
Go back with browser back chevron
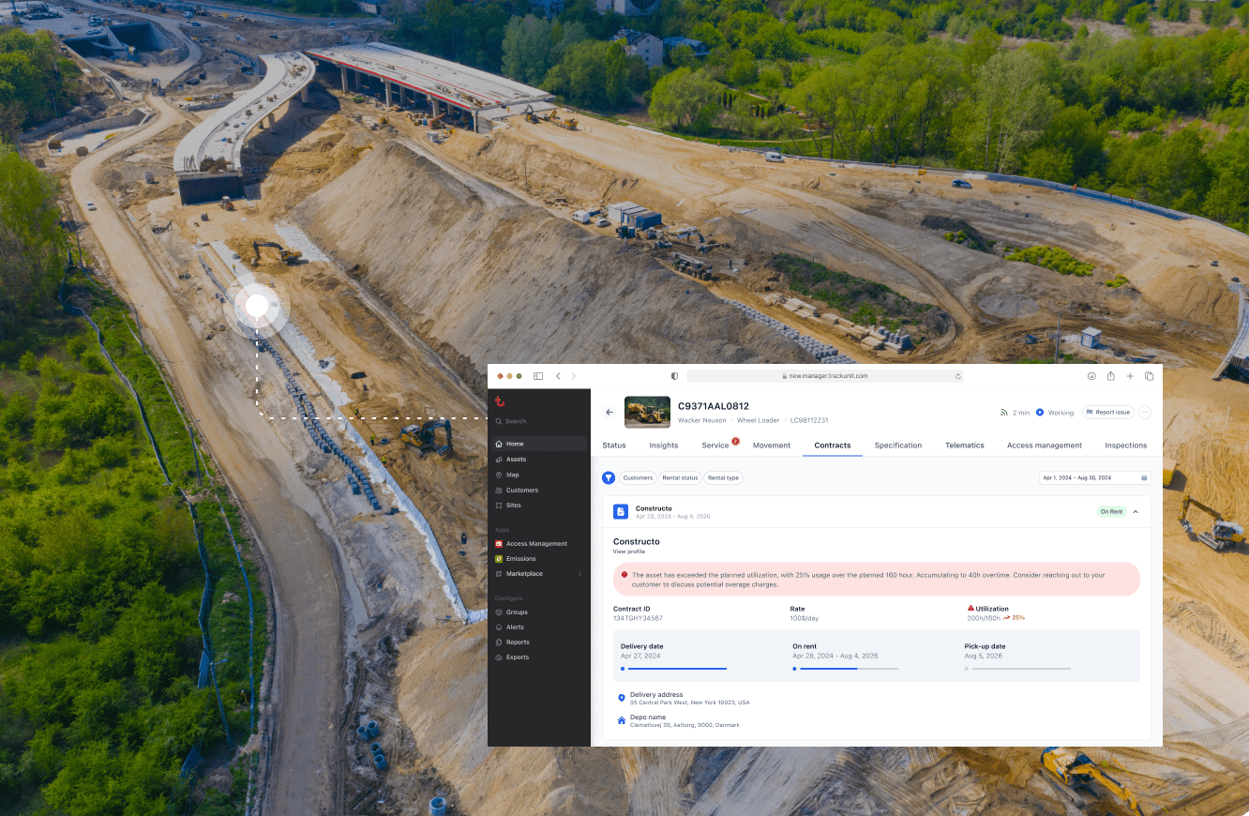(x=558, y=376)
